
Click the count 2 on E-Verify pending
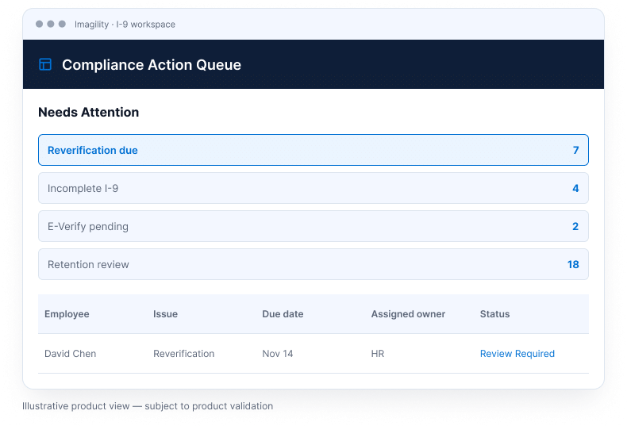click(x=575, y=226)
